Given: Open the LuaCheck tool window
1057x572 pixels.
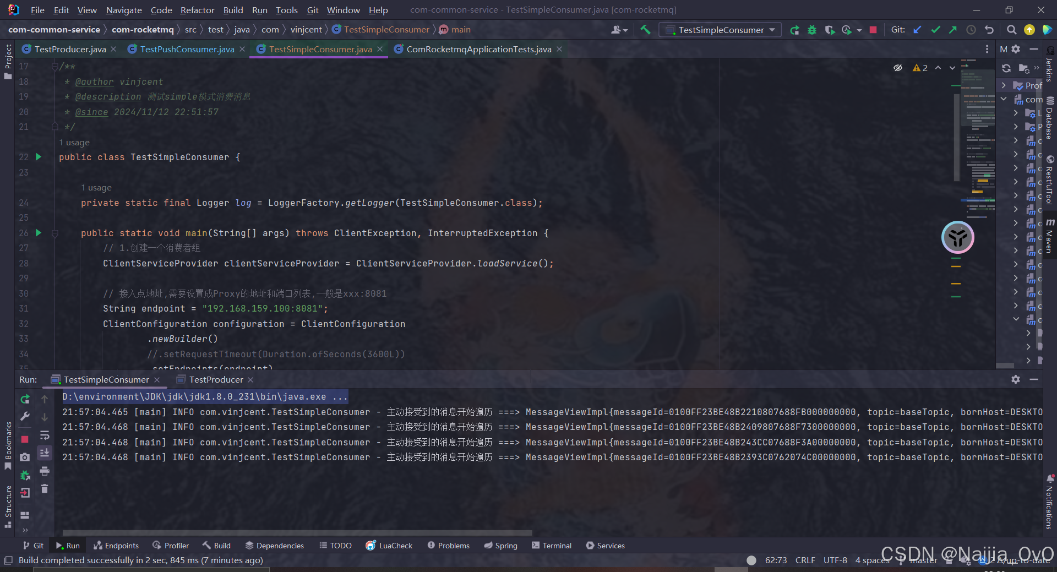Looking at the screenshot, I should pyautogui.click(x=389, y=546).
